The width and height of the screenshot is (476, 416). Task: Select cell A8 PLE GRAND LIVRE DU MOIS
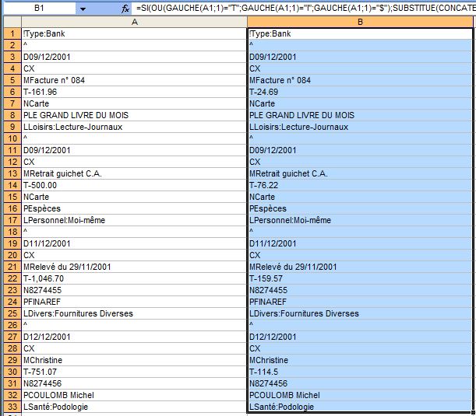[x=134, y=115]
